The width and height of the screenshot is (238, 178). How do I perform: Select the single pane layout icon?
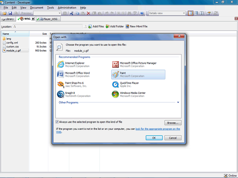pos(190,13)
